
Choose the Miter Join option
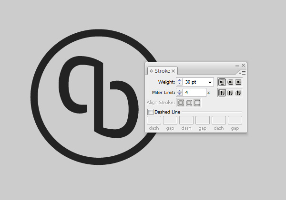pos(222,93)
